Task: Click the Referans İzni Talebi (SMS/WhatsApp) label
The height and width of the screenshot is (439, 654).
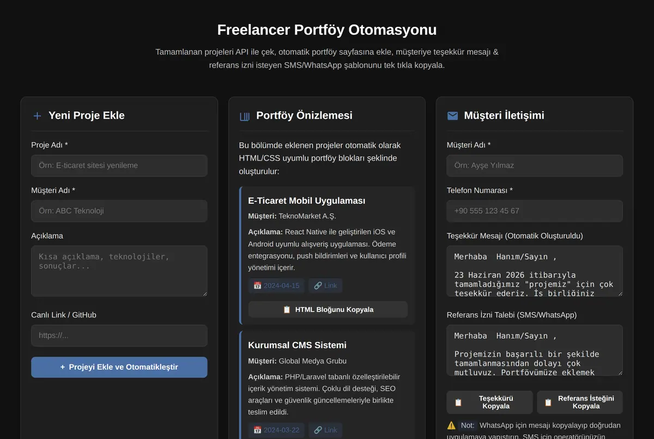Action: [x=512, y=315]
